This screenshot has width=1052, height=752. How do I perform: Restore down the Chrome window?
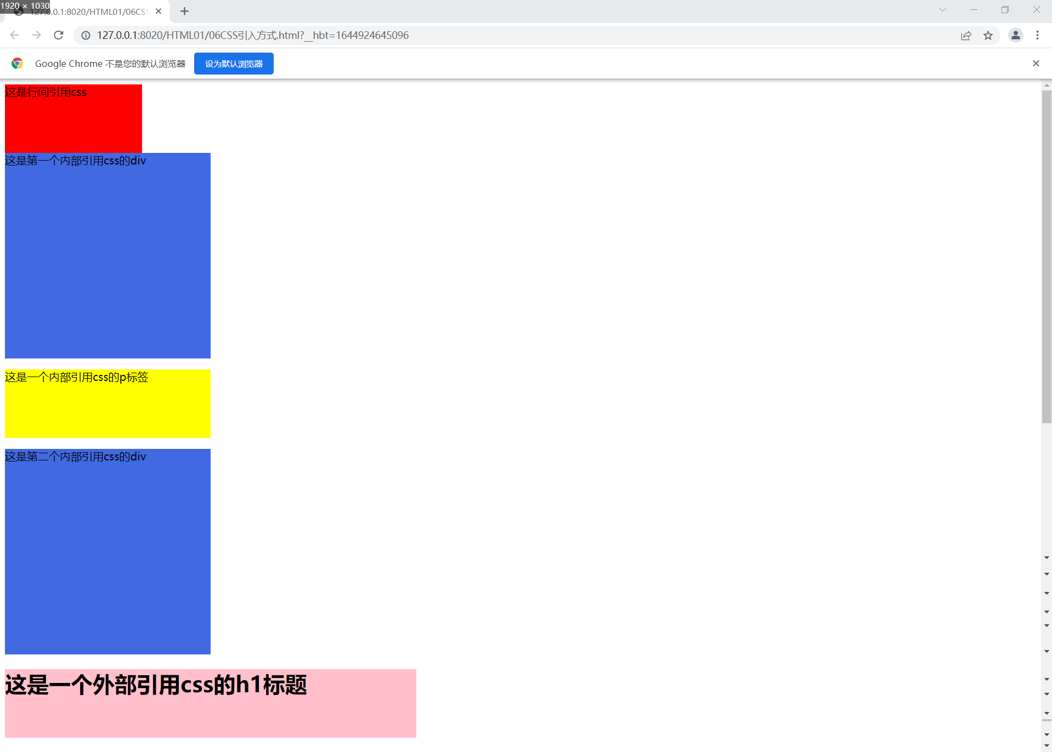[x=1005, y=10]
